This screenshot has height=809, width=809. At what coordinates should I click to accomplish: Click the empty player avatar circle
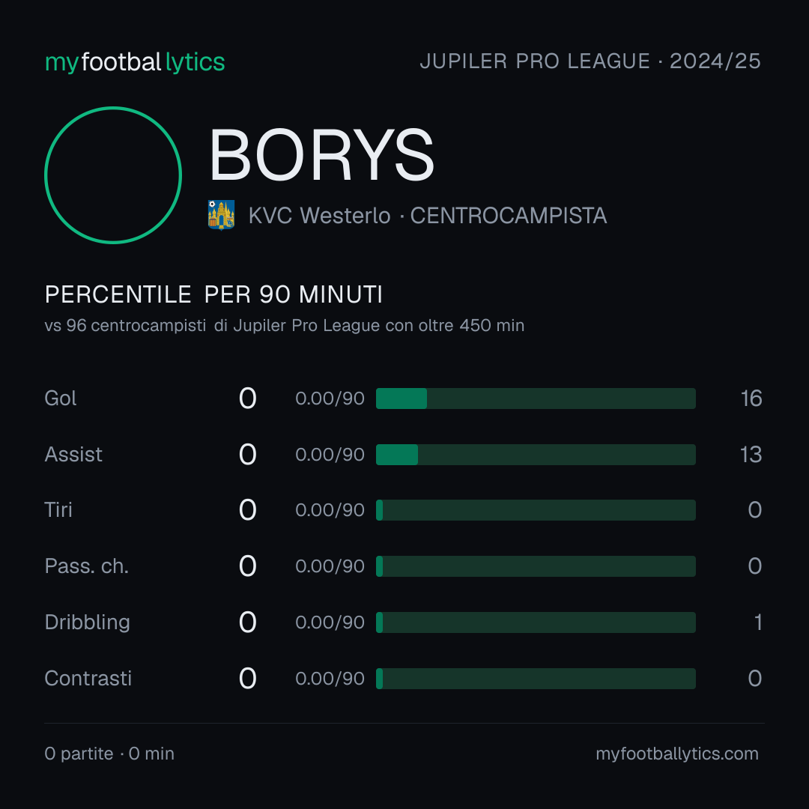click(113, 175)
